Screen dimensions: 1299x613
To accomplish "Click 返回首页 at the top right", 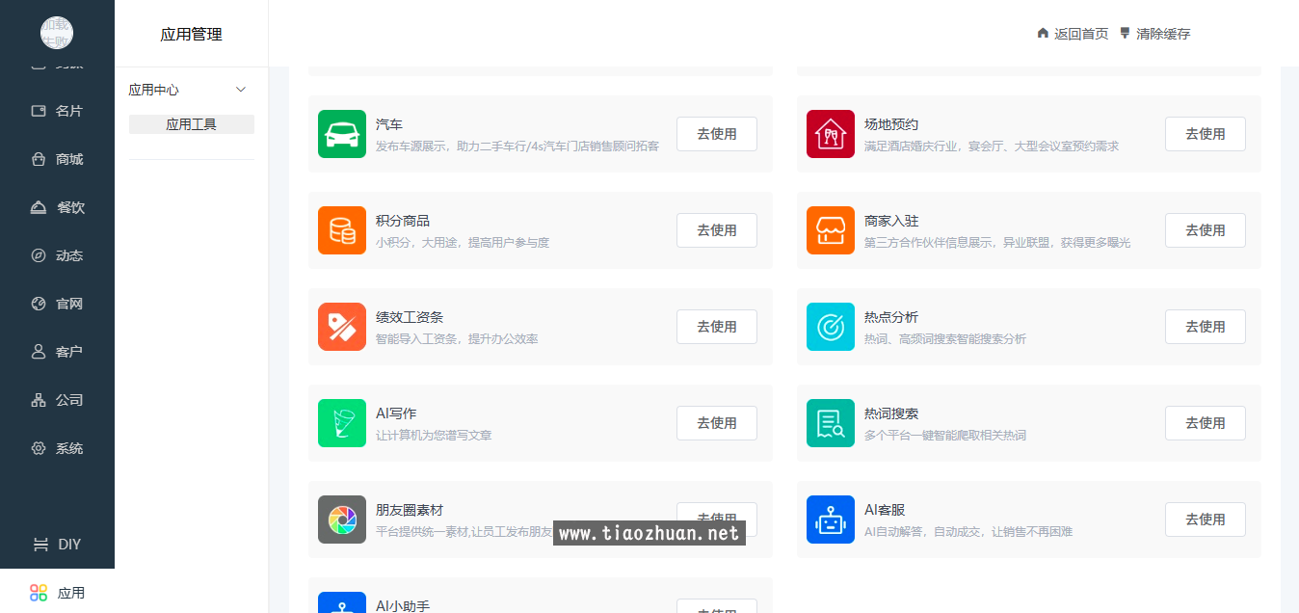I will pos(1073,33).
